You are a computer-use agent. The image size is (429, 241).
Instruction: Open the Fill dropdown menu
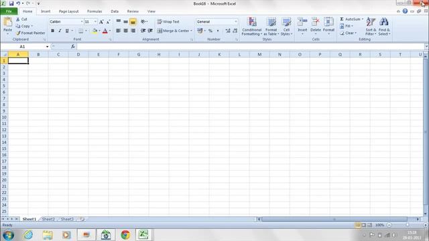pos(347,26)
